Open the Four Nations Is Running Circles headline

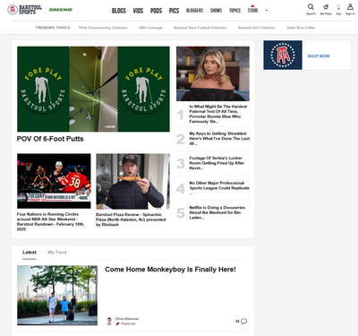[51, 221]
